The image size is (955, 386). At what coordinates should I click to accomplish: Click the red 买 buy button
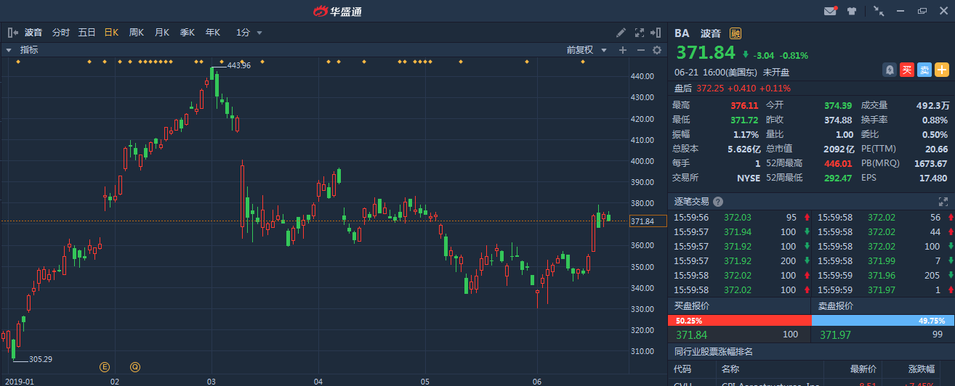point(906,70)
